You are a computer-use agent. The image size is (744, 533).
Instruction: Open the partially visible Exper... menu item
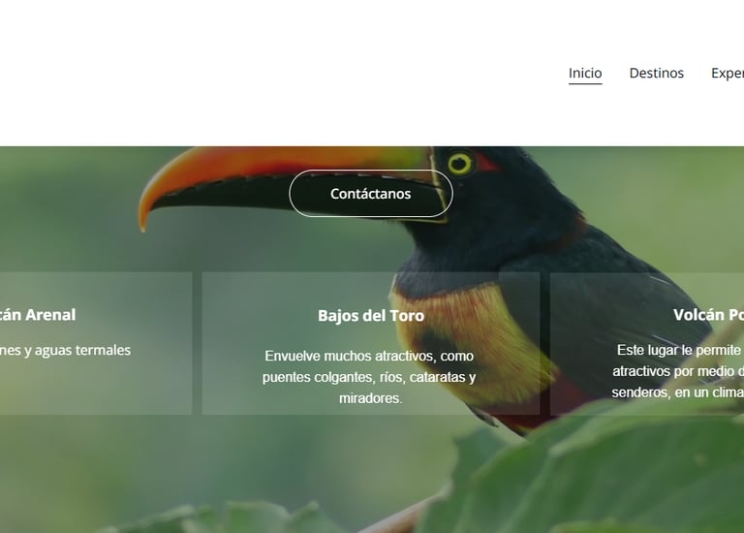tap(728, 73)
